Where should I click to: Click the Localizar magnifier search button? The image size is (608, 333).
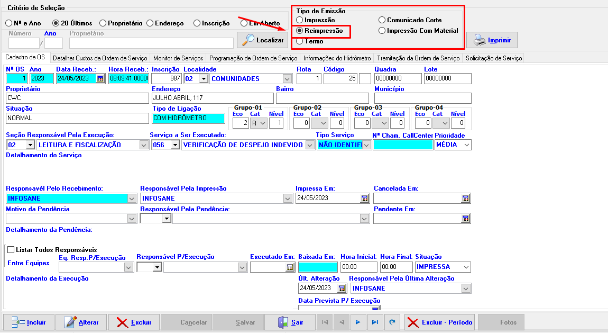pos(262,40)
